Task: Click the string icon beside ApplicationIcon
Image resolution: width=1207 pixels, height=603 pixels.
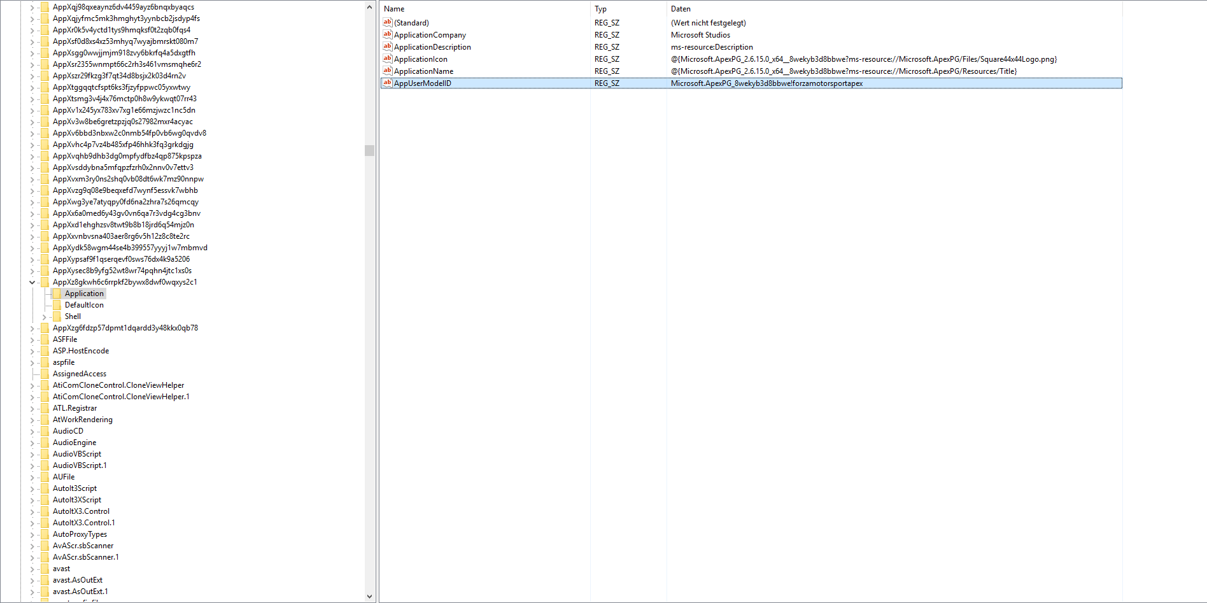Action: 387,59
